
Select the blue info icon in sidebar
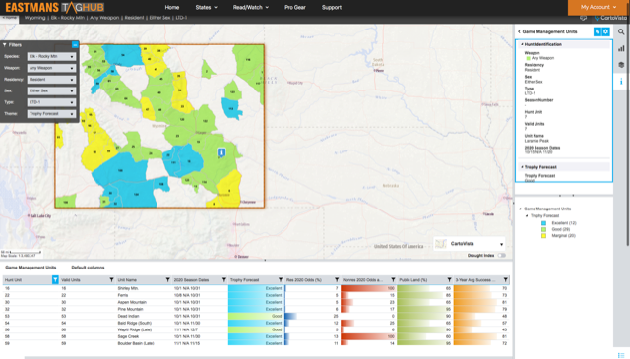[621, 81]
